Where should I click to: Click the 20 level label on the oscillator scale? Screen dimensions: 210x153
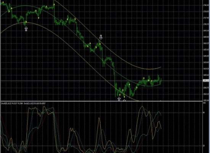[x=204, y=146]
